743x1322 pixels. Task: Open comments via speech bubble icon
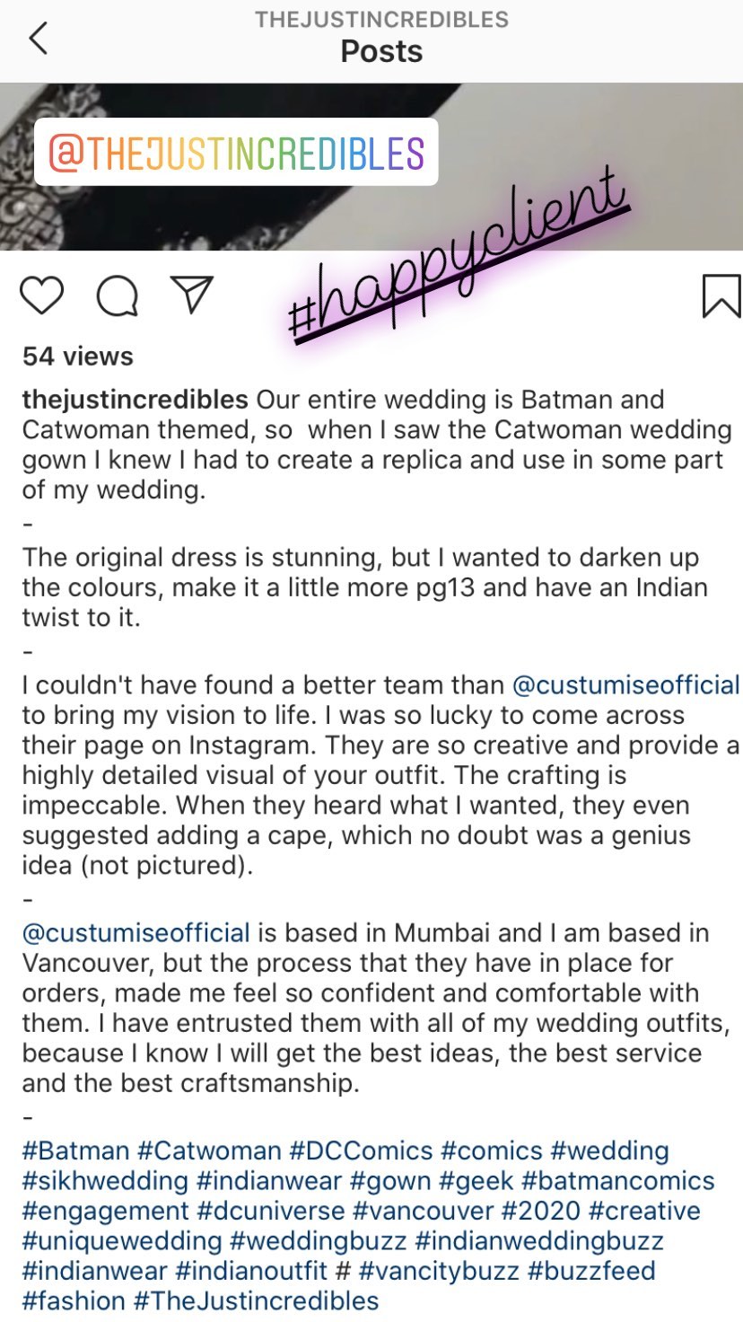pos(117,296)
